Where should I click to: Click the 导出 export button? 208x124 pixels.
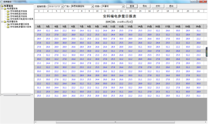coord(145,6)
